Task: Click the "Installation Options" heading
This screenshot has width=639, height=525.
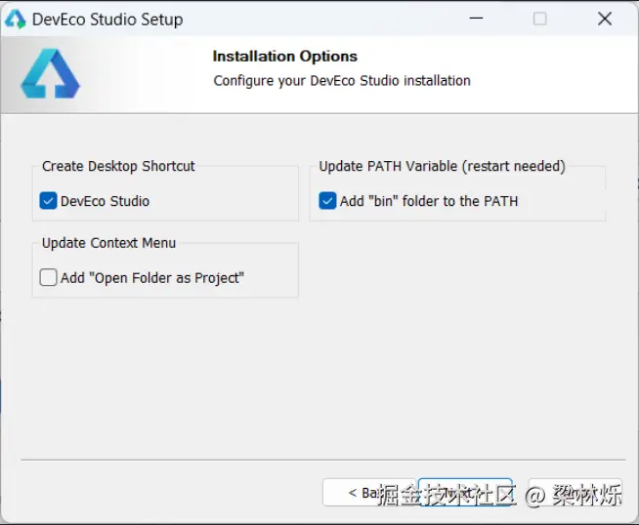Action: pyautogui.click(x=285, y=57)
